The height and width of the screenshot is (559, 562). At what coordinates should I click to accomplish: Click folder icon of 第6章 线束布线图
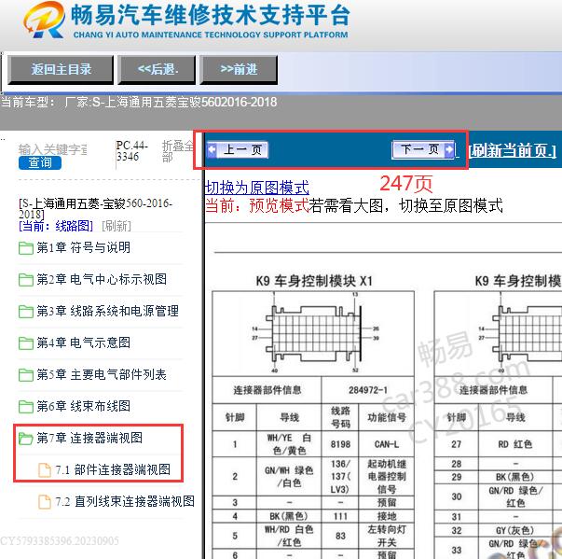pyautogui.click(x=26, y=407)
